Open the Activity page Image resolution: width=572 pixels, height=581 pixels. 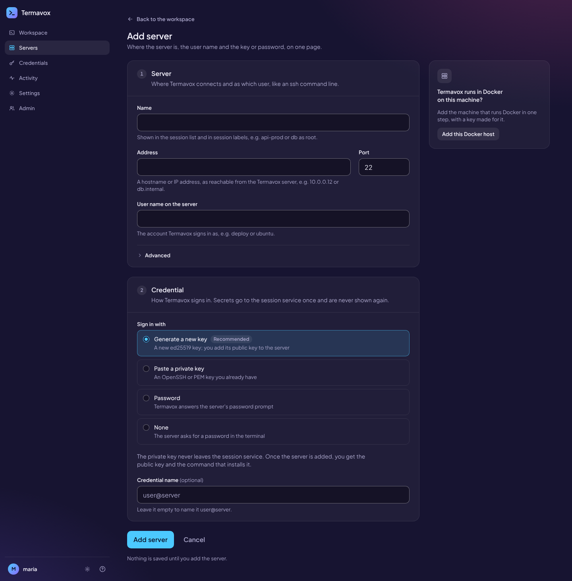click(x=57, y=78)
